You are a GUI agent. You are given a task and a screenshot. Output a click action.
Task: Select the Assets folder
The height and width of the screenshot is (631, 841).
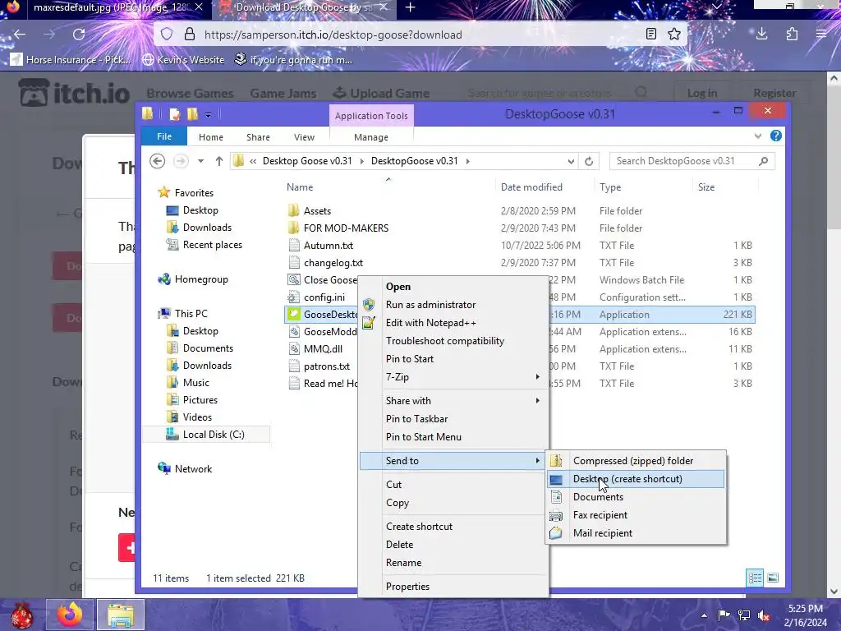317,211
